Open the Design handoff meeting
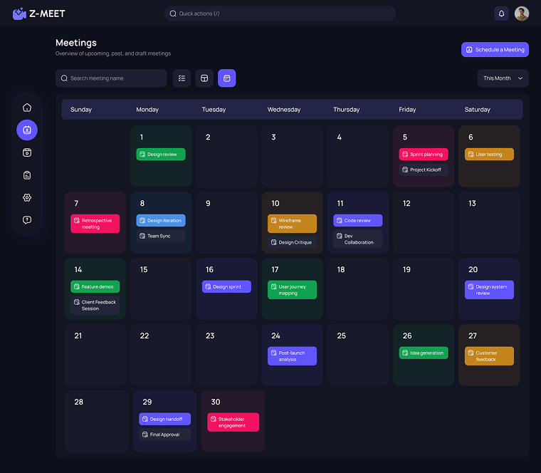 point(165,419)
